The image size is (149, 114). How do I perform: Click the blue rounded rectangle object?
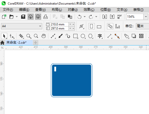pos(72,80)
